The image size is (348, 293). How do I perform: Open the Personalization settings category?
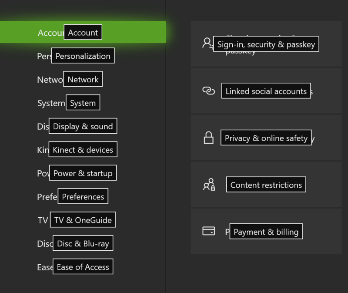[x=83, y=56]
